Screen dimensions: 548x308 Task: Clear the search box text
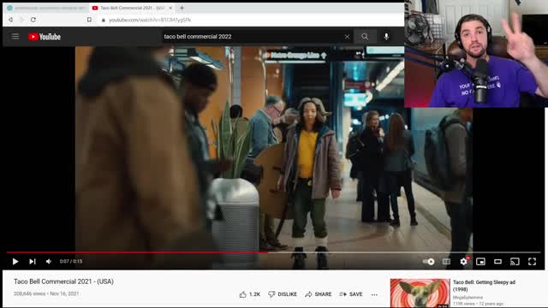(x=347, y=37)
